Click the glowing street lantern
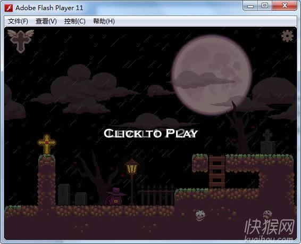This screenshot has height=244, width=301. [x=132, y=167]
